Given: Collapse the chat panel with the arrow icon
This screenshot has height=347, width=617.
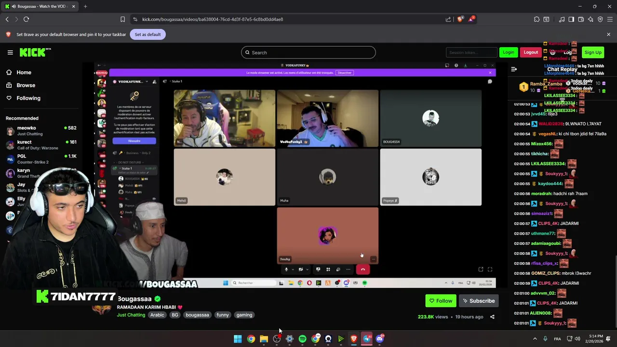Looking at the screenshot, I should [514, 69].
